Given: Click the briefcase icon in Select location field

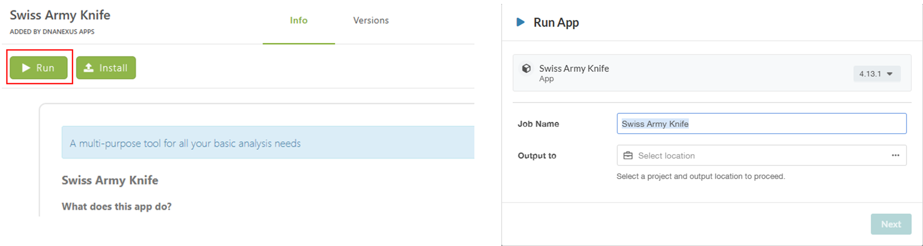Looking at the screenshot, I should 628,156.
